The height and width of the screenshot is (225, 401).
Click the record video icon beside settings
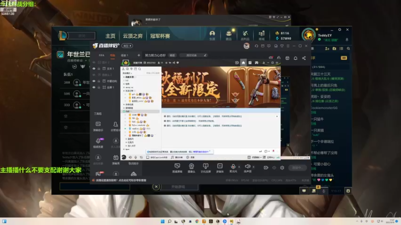tap(266, 167)
